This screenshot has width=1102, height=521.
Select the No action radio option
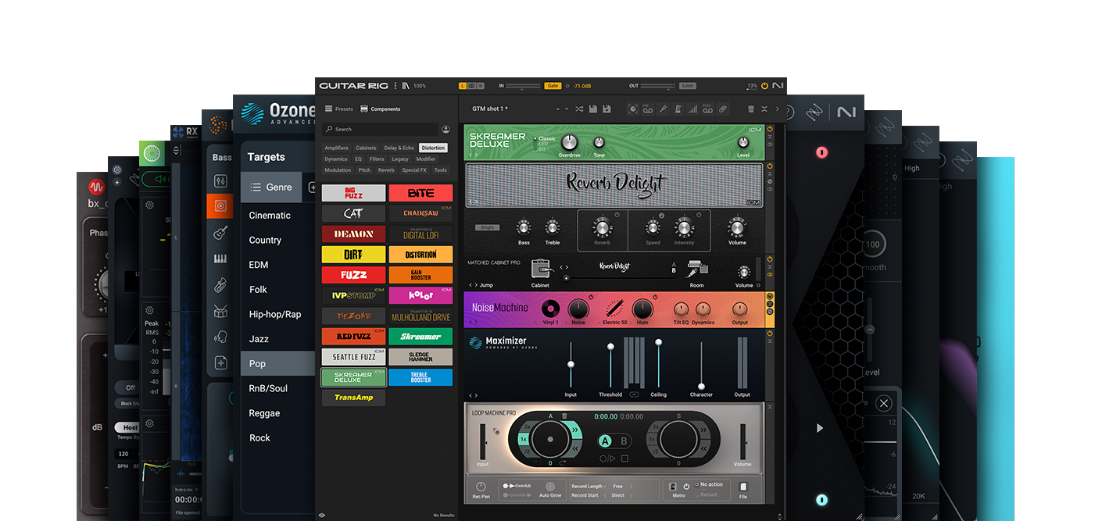[x=709, y=484]
